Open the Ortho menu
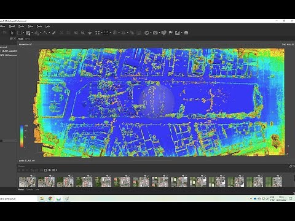 coord(30,26)
